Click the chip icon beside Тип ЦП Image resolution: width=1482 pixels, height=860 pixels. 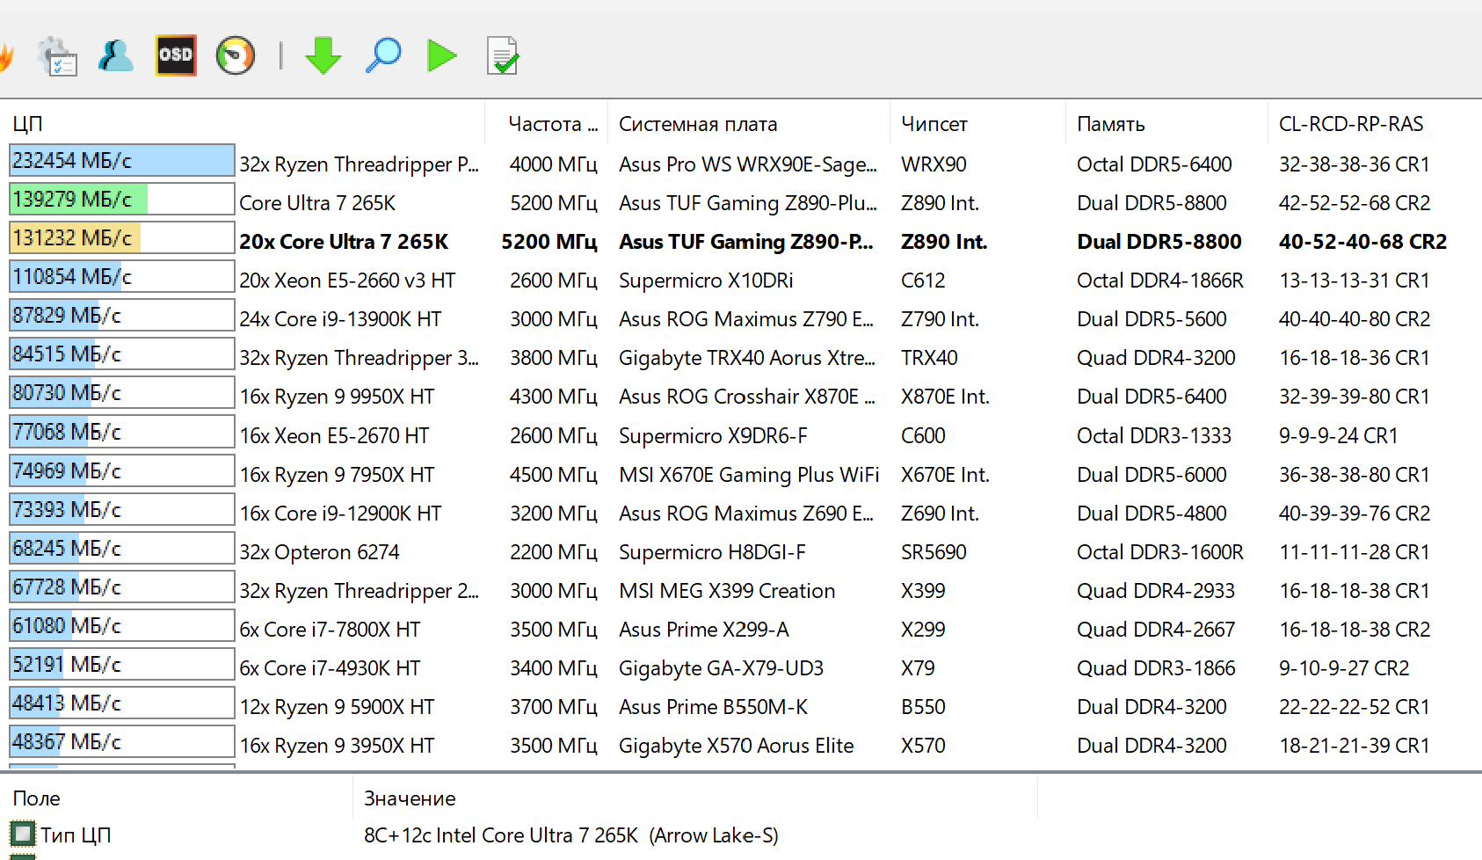22,834
